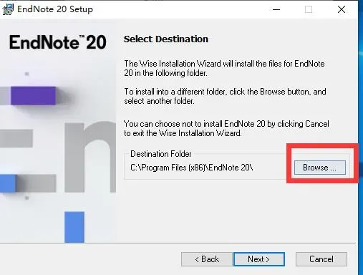The width and height of the screenshot is (363, 275).
Task: Click the large grey letter n graphic
Action: point(90,158)
